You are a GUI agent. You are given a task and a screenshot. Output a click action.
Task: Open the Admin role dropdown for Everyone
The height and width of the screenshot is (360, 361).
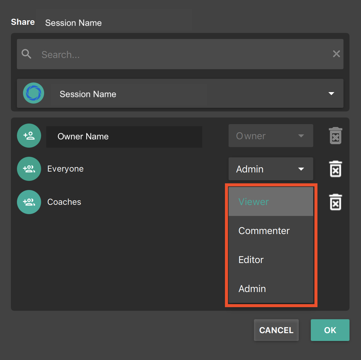coord(271,169)
